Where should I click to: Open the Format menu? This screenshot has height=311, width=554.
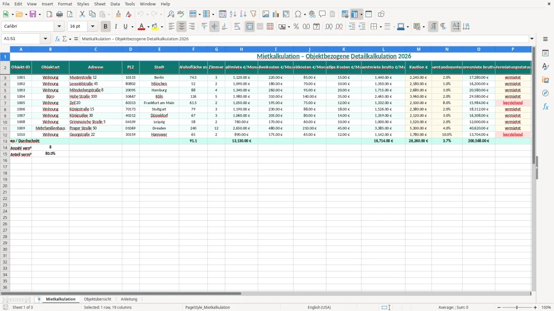coord(65,4)
